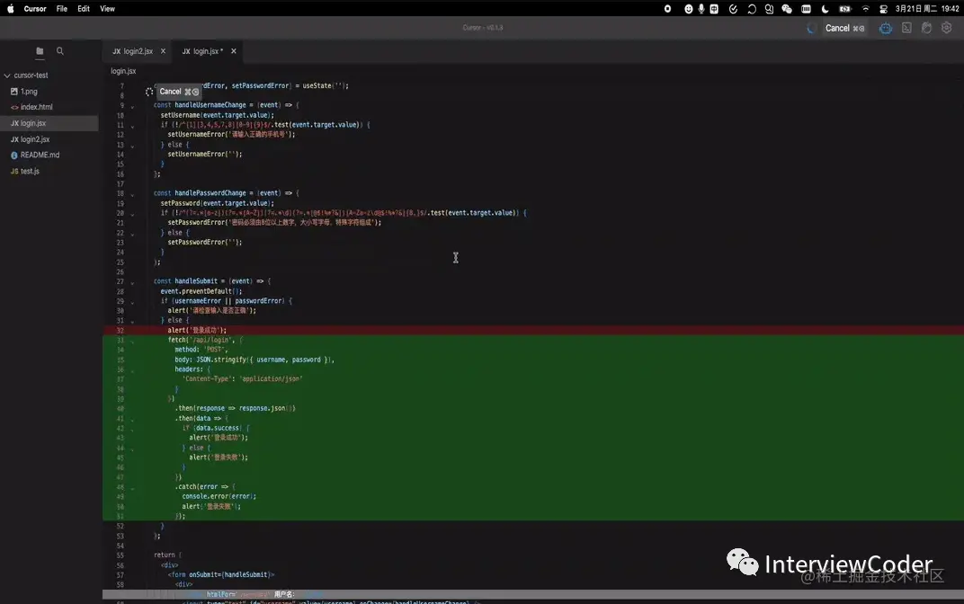This screenshot has height=604, width=964.
Task: Open the AI chat robot icon
Action: pos(885,28)
